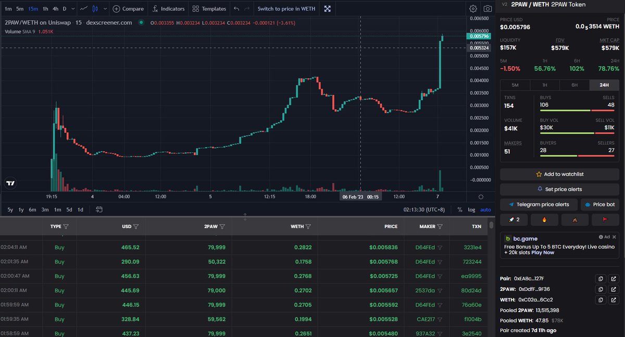The image size is (625, 337).
Task: Open transaction 3231e4 link
Action: click(x=472, y=248)
